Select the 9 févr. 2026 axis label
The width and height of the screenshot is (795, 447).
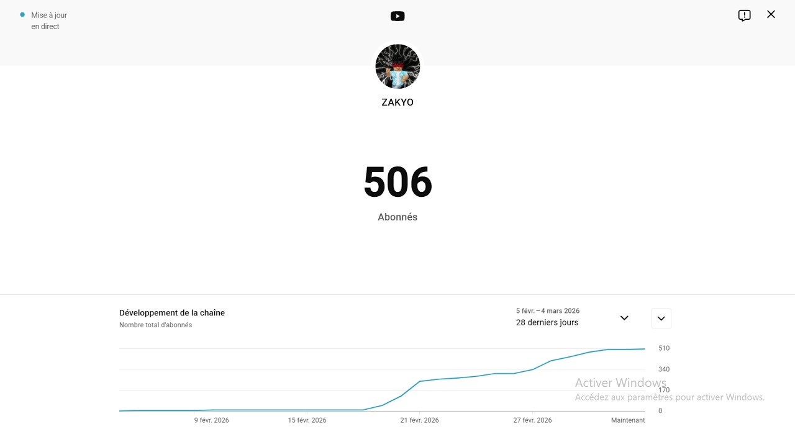click(x=211, y=420)
